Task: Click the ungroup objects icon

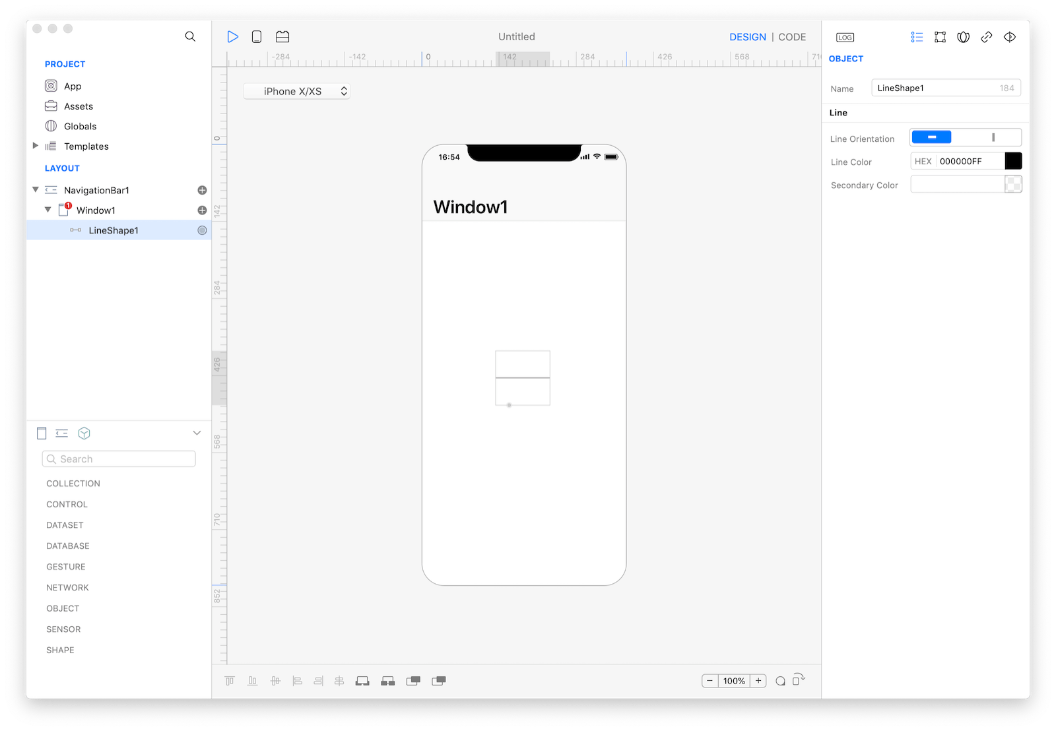Action: click(x=388, y=681)
